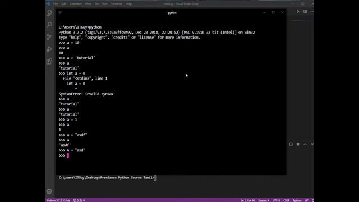This screenshot has height=202, width=359.
Task: Open the editor More Actions ellipsis
Action: tap(312, 11)
